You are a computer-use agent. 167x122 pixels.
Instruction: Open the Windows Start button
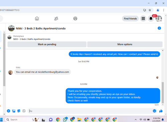coord(1,120)
